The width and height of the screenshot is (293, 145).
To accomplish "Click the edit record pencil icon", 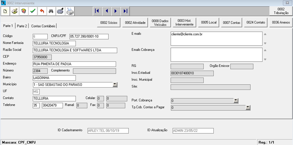I will coord(14,11).
